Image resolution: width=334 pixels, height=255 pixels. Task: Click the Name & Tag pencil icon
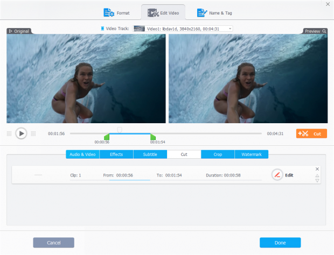click(x=202, y=13)
